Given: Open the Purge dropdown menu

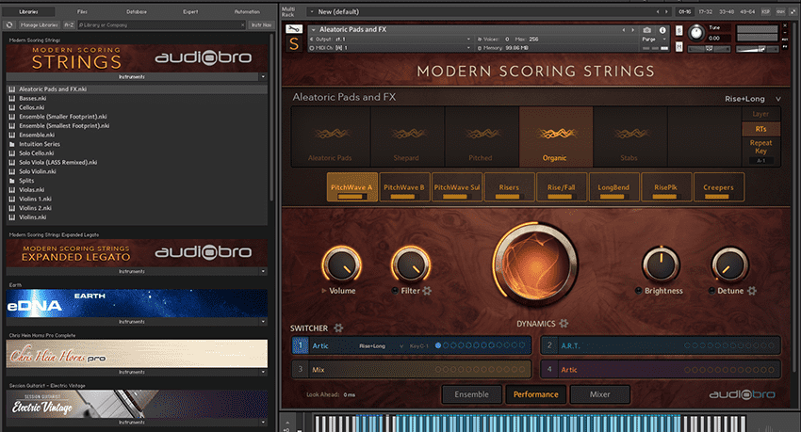Looking at the screenshot, I should [x=654, y=40].
